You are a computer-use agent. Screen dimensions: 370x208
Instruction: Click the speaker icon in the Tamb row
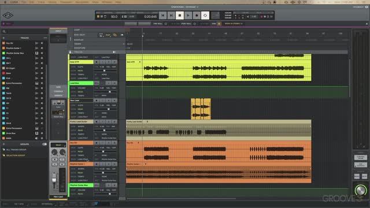(36, 93)
